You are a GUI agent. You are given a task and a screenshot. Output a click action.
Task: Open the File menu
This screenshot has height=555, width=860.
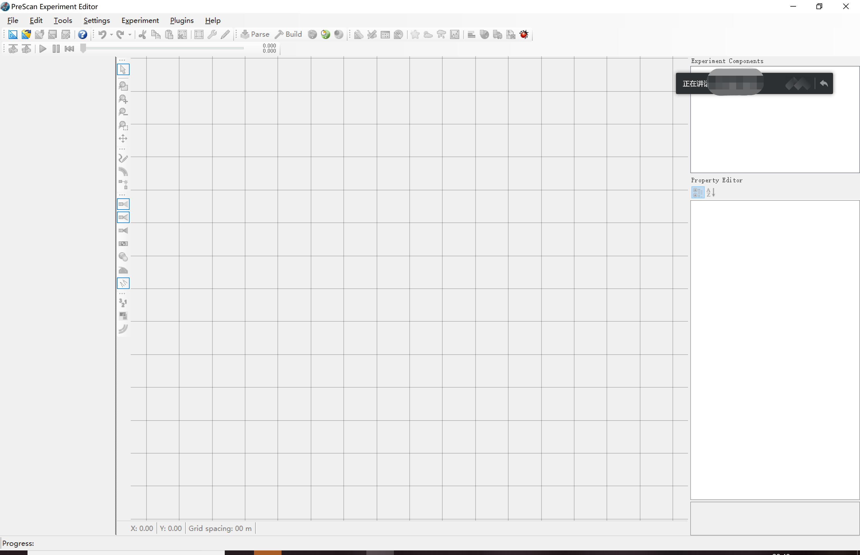tap(13, 21)
